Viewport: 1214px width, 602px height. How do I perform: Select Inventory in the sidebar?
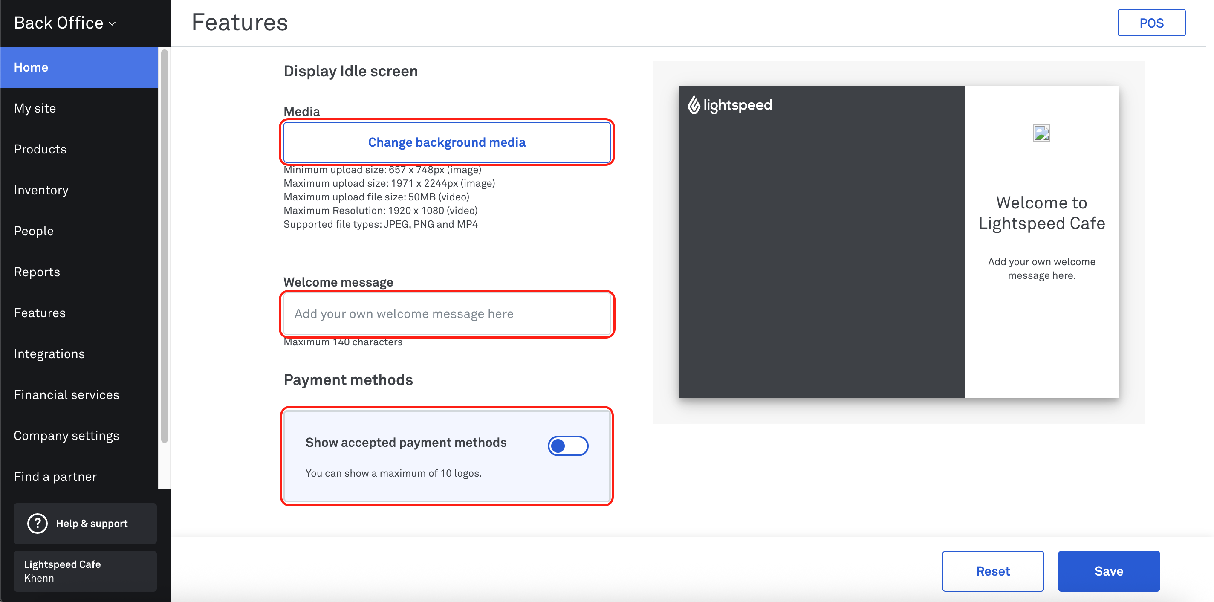pos(79,190)
